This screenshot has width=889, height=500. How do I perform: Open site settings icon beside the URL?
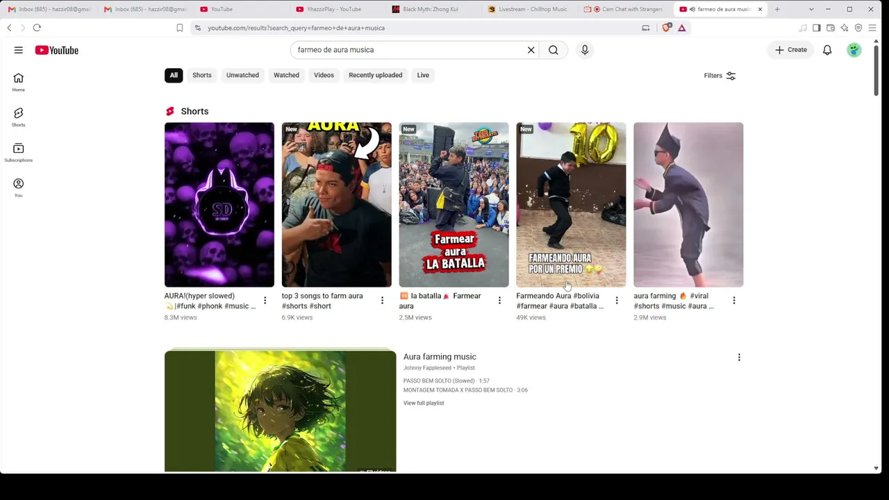(197, 28)
